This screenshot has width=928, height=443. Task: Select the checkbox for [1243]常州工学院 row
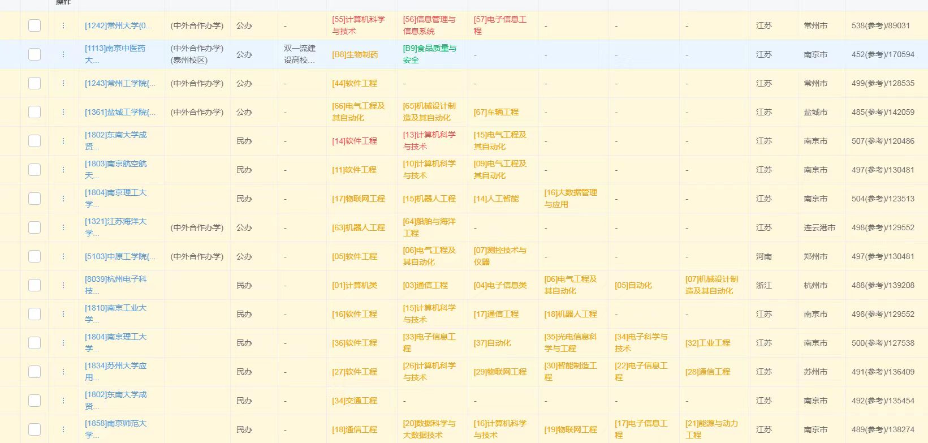point(34,83)
